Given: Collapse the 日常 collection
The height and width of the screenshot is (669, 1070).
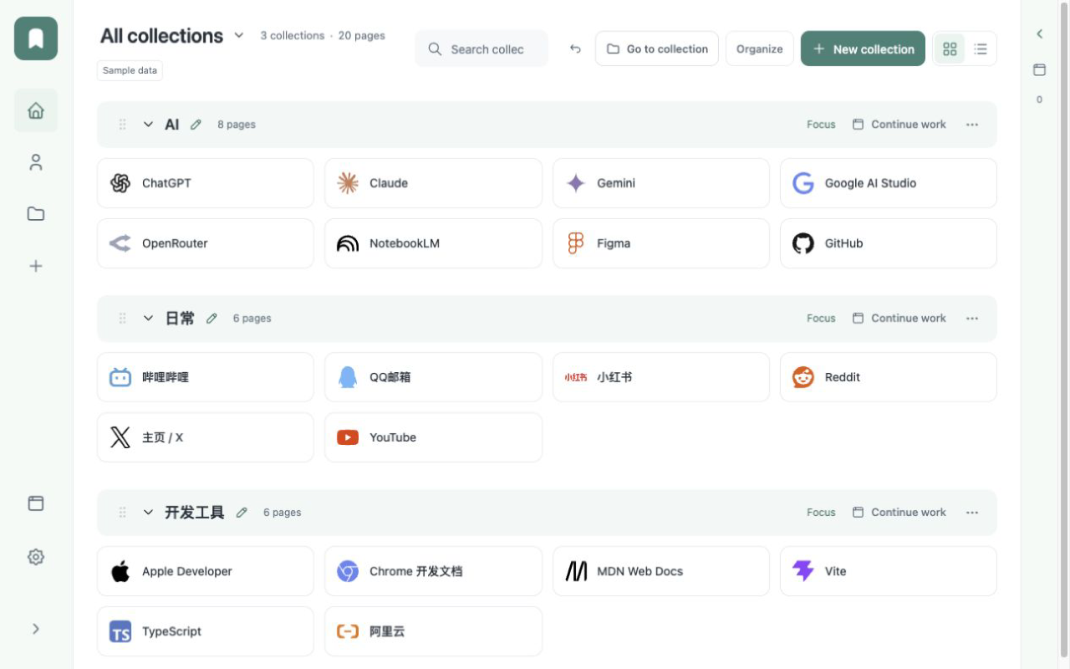Looking at the screenshot, I should point(148,319).
